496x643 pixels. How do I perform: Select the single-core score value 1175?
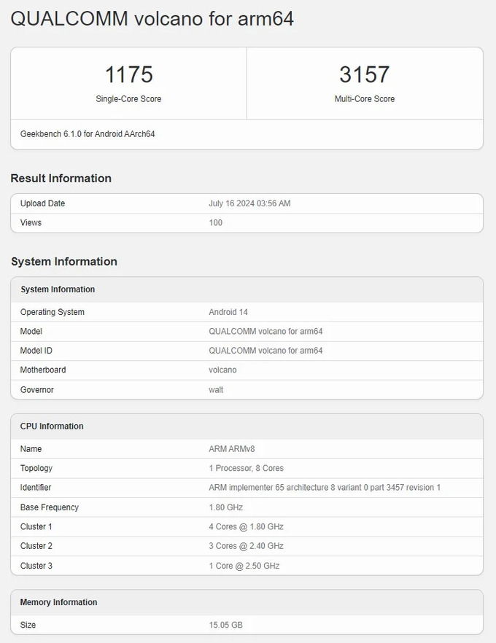pos(129,74)
